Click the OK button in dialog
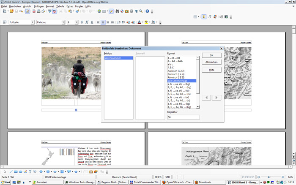Image resolution: width=296 pixels, height=185 pixels. (x=211, y=55)
